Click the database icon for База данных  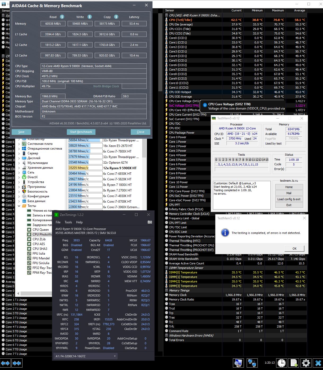pyautogui.click(x=24, y=201)
